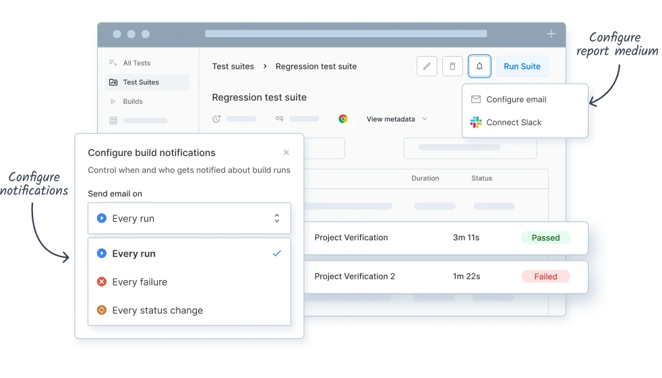The width and height of the screenshot is (662, 378).
Task: Click the grid icon below Builds
Action: (x=113, y=121)
